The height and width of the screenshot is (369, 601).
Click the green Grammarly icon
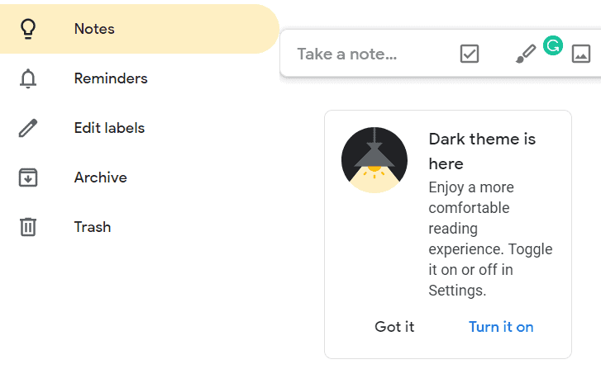coord(553,45)
